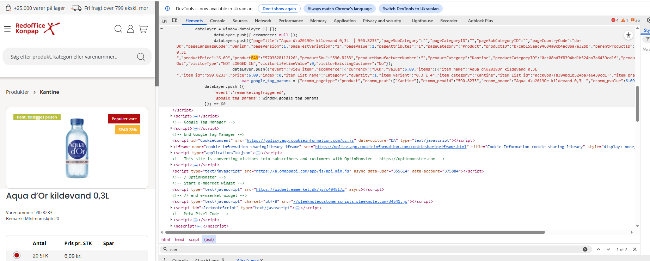Click the Elements vertical scrollbar thumb
The image size is (650, 261).
637,104
